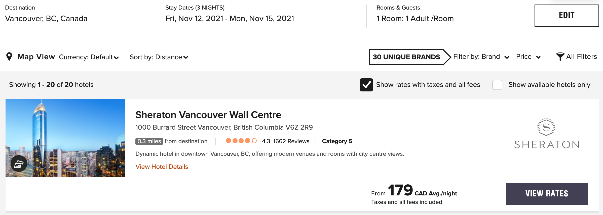Screen dimensions: 603x215
Task: Enable Show available hotels only checkbox
Action: [x=497, y=85]
